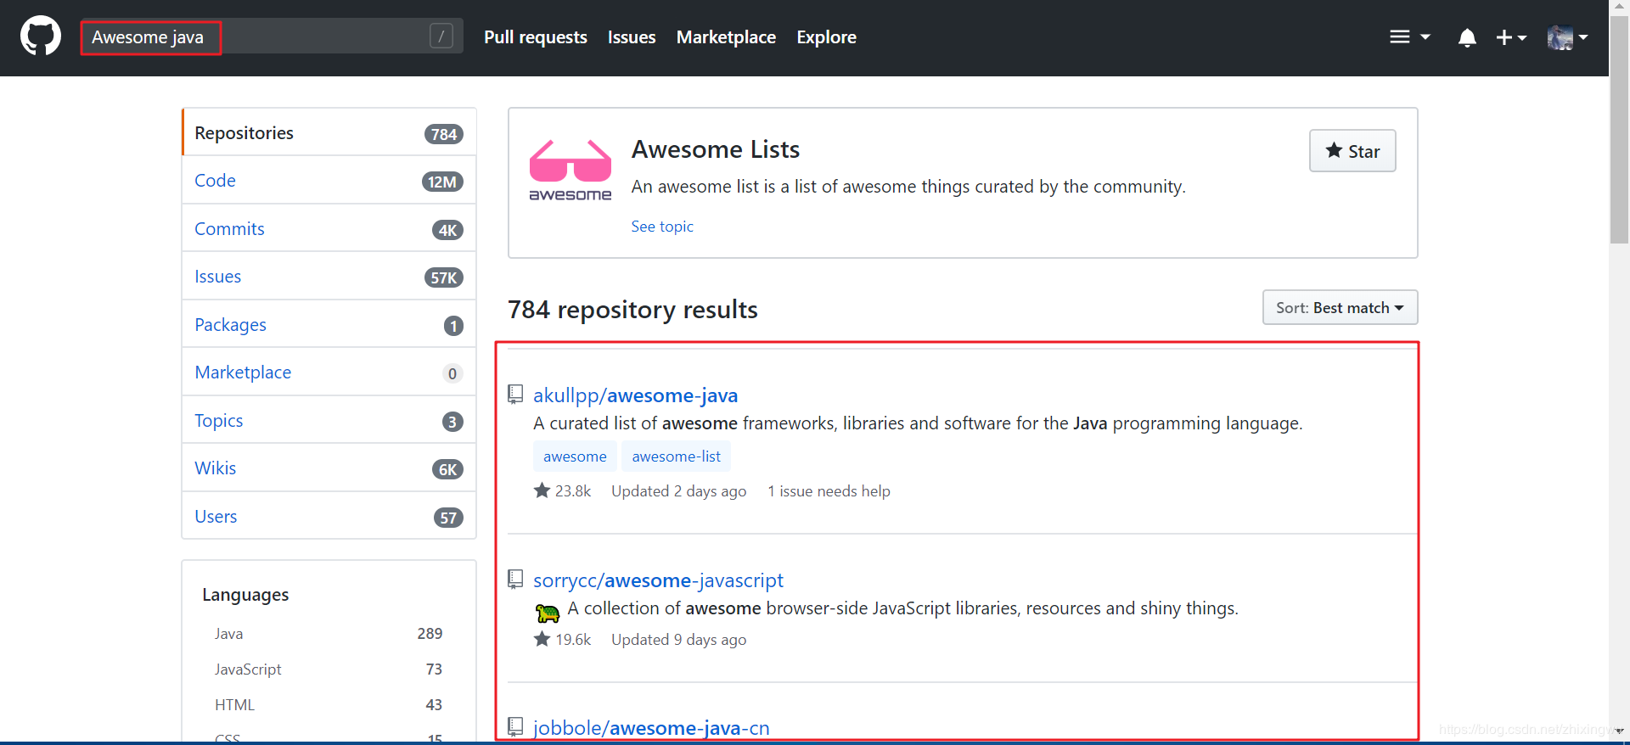Star the Awesome Lists topic
The height and width of the screenshot is (745, 1630).
[x=1352, y=151]
